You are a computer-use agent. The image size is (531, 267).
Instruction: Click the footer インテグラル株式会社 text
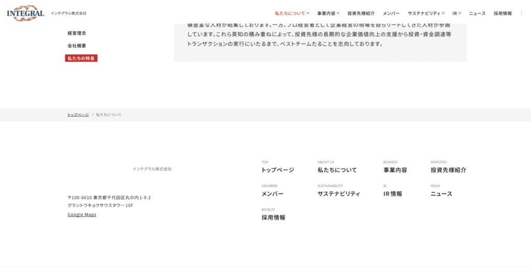[x=152, y=169]
